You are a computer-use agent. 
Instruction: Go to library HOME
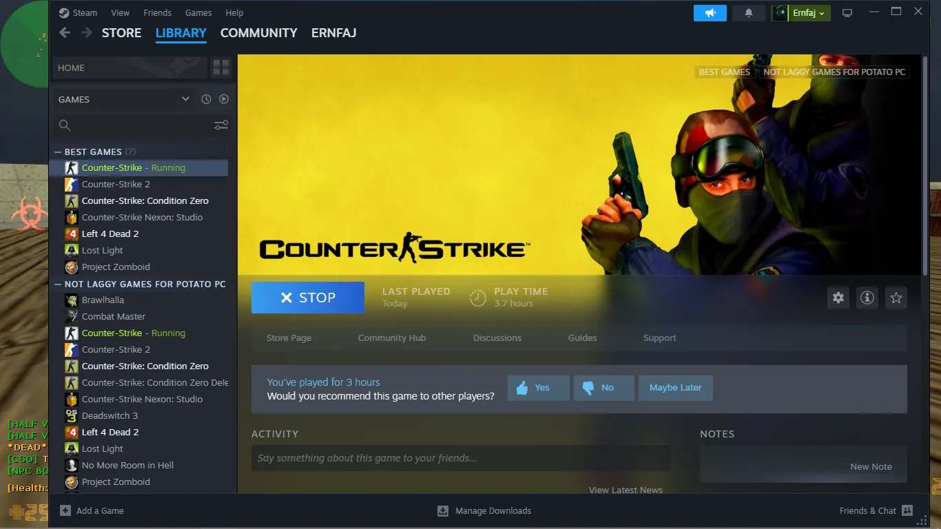click(x=130, y=68)
